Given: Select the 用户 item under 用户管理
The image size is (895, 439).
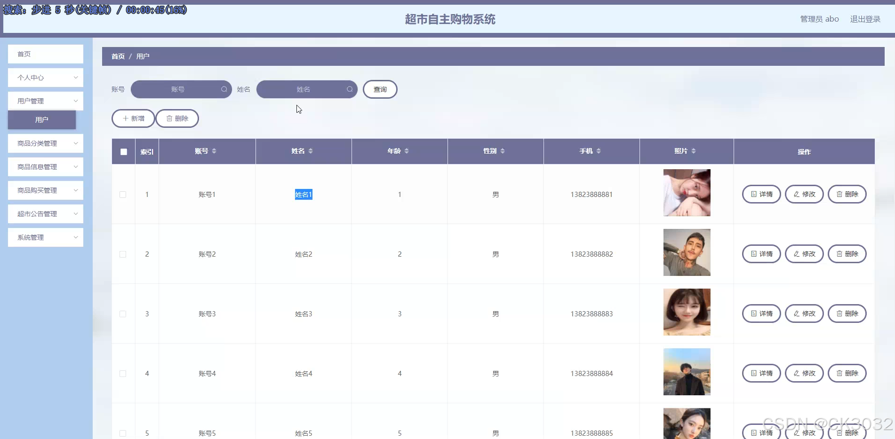Looking at the screenshot, I should click(41, 120).
